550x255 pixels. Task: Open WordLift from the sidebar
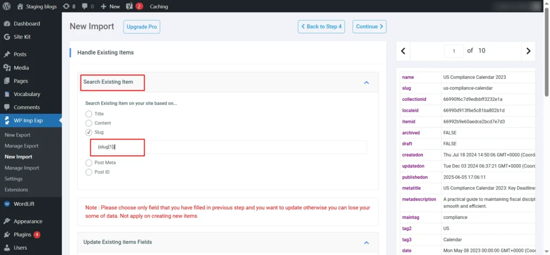pos(24,204)
